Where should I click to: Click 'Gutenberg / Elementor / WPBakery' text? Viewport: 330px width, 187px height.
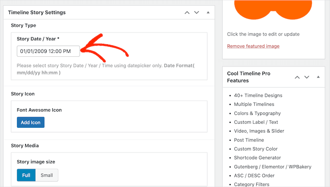tap(273, 167)
